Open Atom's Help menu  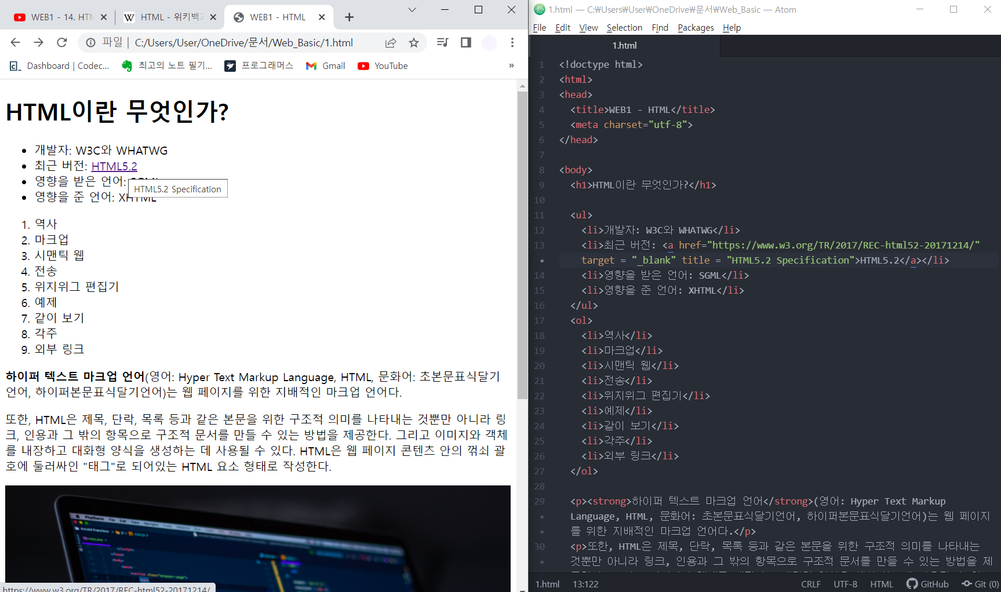tap(731, 28)
